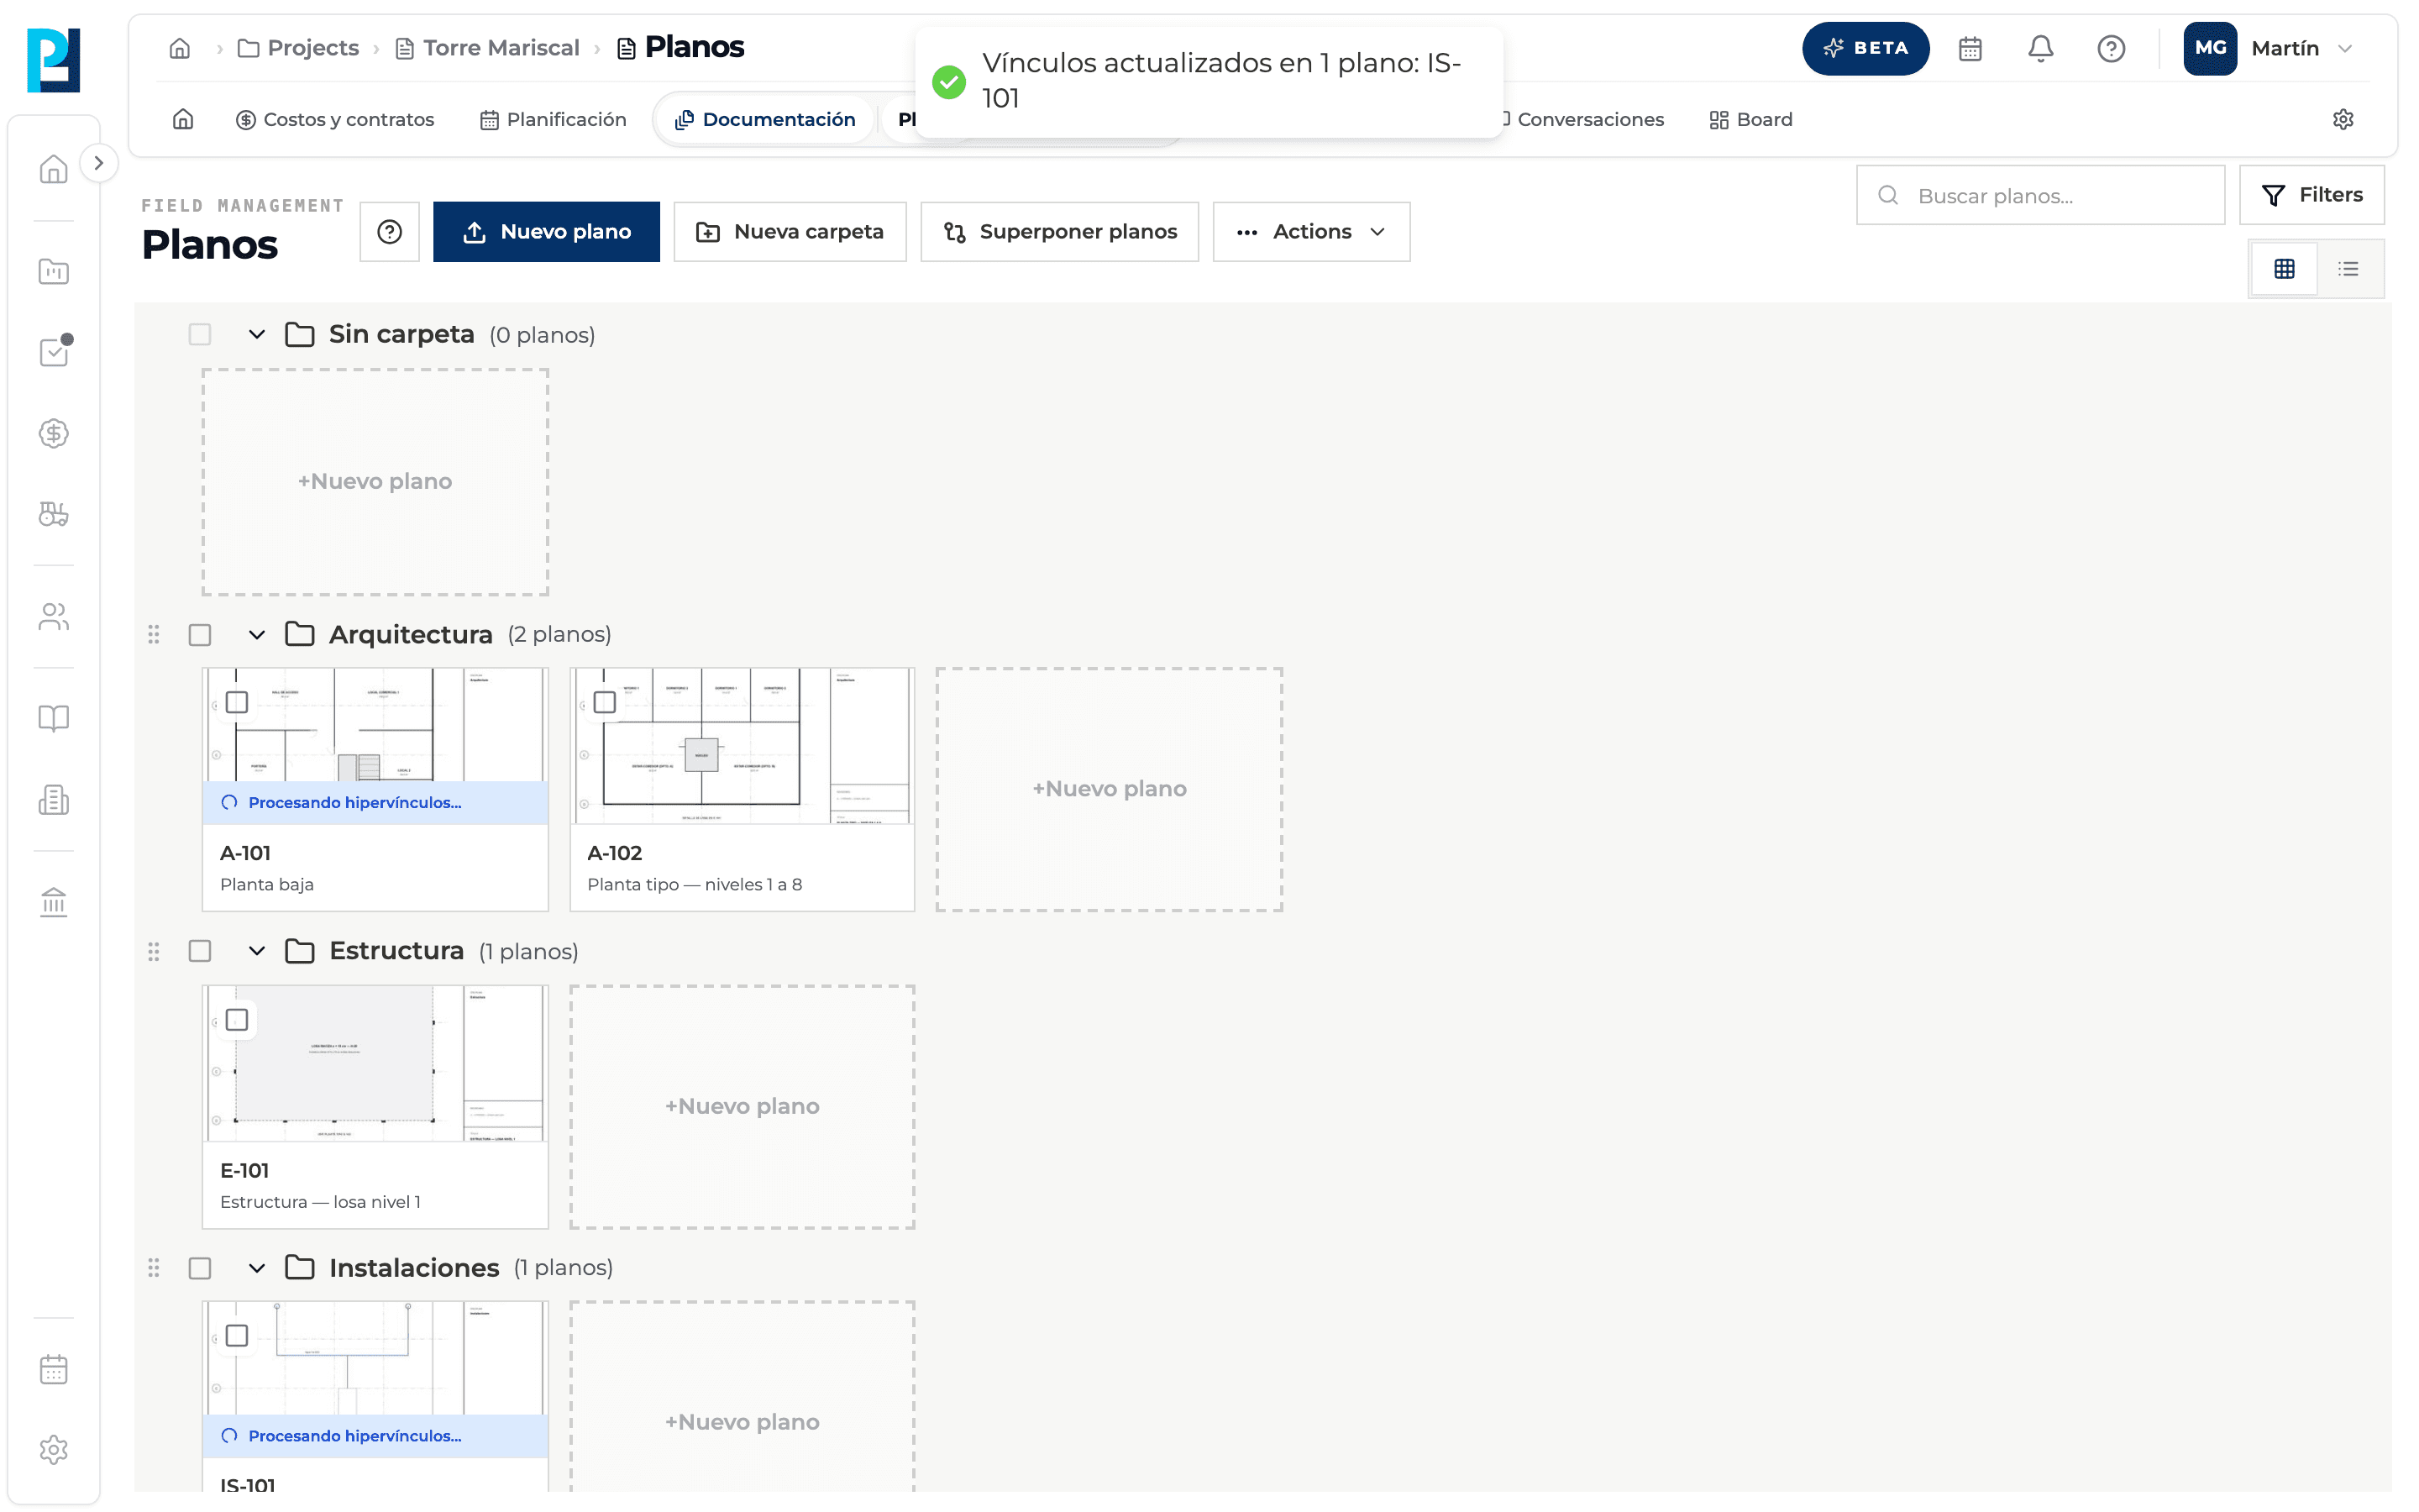Check the Instalaciones folder checkbox
The height and width of the screenshot is (1512, 2419).
(x=200, y=1268)
